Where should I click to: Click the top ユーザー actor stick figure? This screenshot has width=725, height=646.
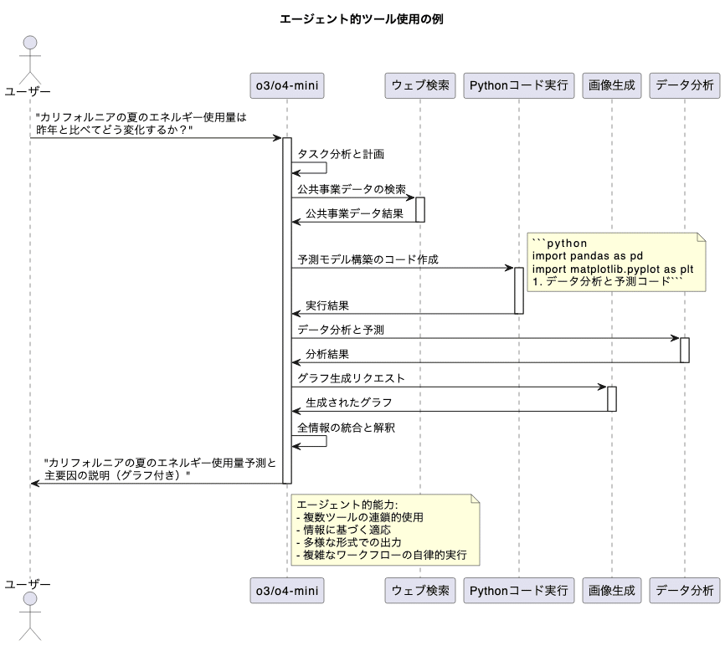point(30,59)
